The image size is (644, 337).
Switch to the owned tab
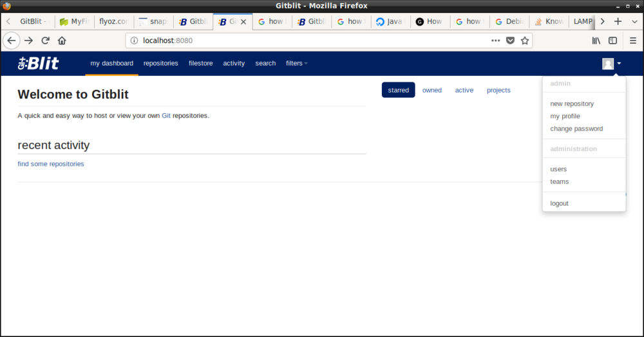coord(431,90)
